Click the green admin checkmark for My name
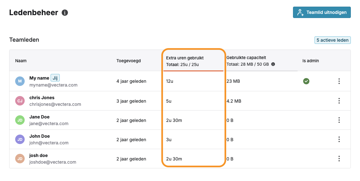The image size is (360, 181). [x=306, y=81]
